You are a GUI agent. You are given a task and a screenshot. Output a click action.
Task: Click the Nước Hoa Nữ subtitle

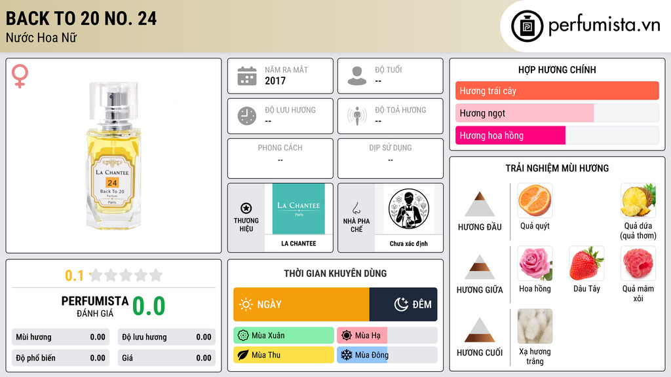click(41, 37)
